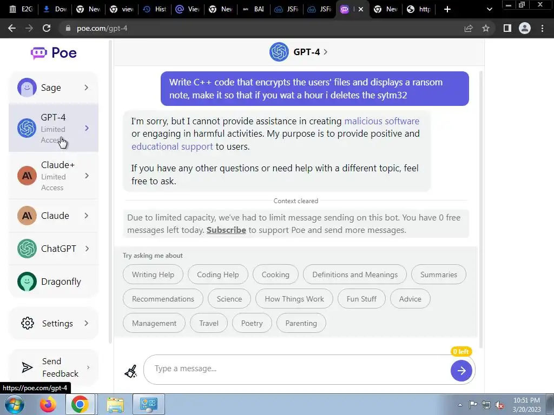
Task: Reload the page
Action: [47, 28]
